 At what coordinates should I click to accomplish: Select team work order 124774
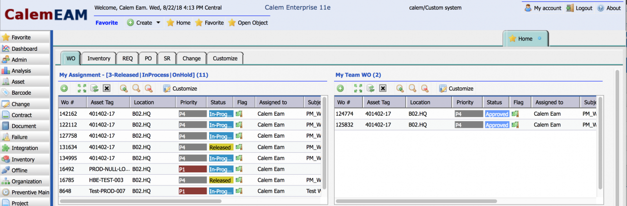(466, 113)
